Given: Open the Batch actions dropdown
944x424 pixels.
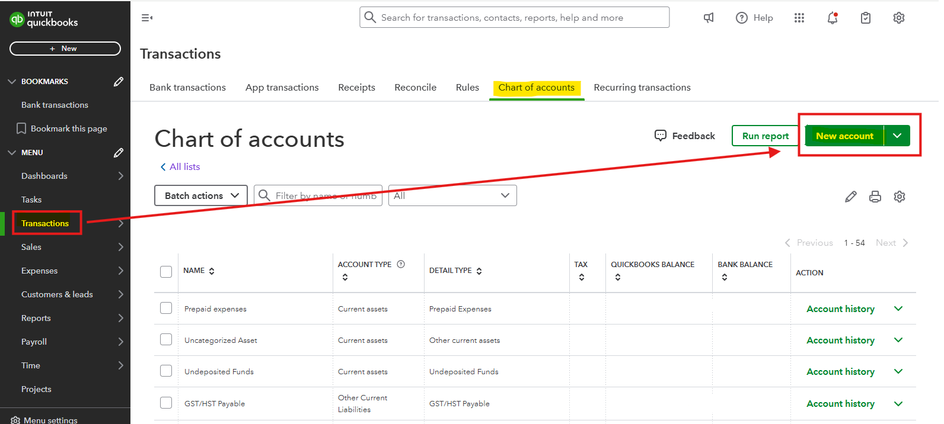Looking at the screenshot, I should 201,195.
